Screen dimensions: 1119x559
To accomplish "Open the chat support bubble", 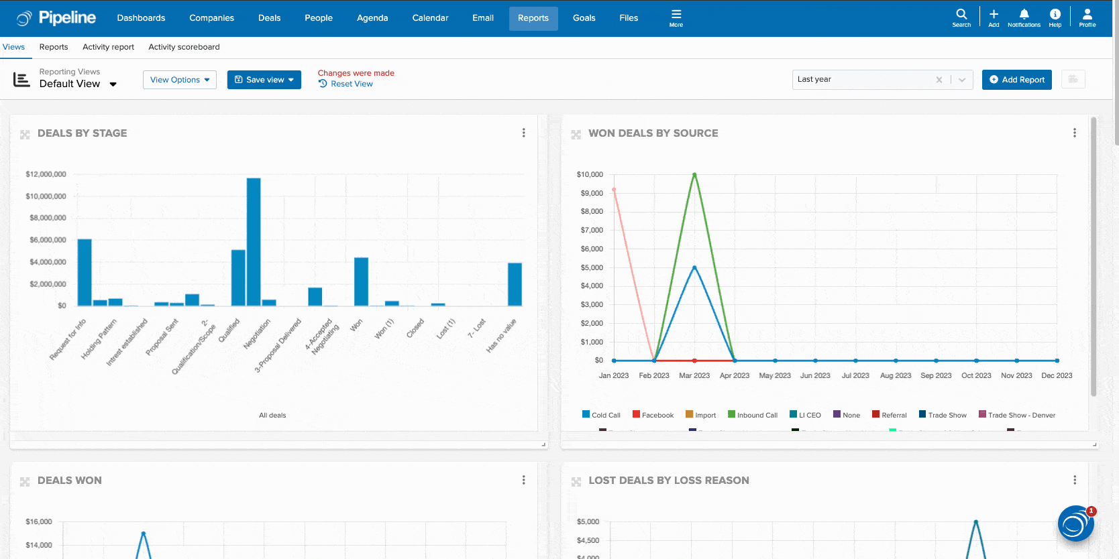I will coord(1075,524).
